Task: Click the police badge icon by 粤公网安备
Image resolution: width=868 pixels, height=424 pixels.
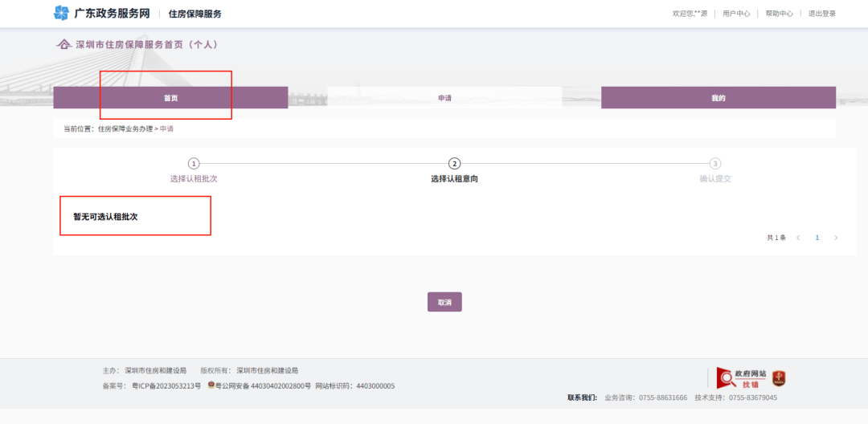Action: 211,386
